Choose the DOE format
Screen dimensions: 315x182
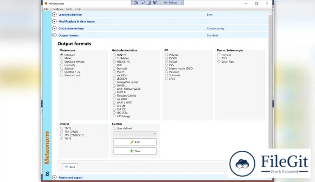118,65
